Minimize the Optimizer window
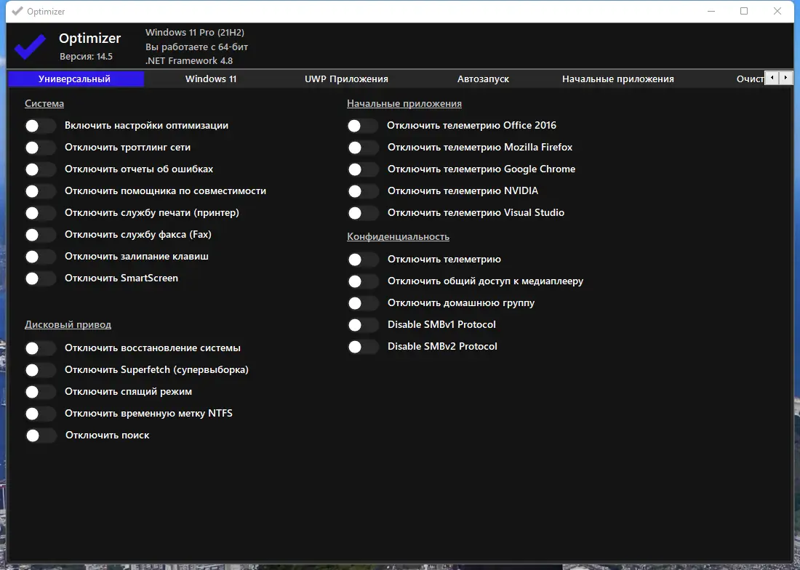 click(711, 11)
